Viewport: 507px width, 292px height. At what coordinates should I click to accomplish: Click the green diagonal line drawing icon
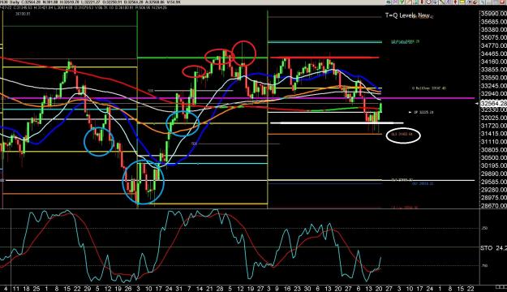[442, 2]
